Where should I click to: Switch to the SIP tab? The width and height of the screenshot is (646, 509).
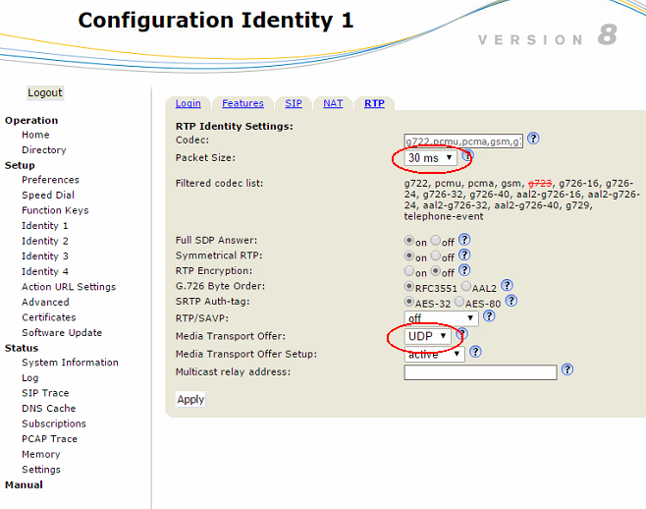tap(294, 103)
